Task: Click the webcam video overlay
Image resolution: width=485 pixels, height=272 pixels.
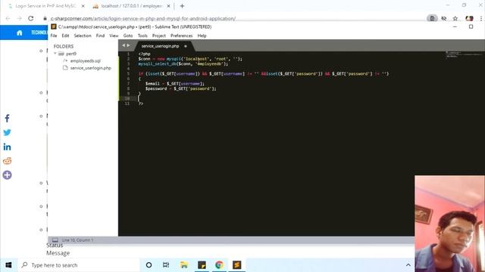Action: click(x=449, y=224)
